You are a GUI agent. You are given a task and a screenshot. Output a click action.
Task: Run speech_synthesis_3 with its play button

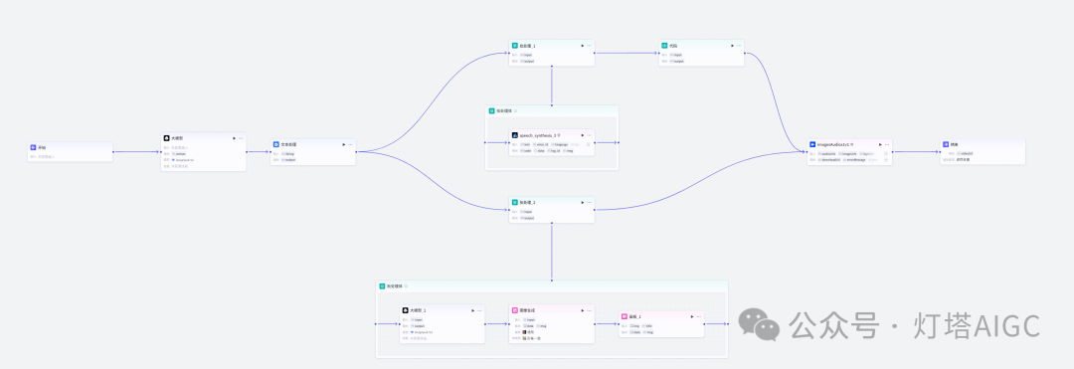coord(583,135)
